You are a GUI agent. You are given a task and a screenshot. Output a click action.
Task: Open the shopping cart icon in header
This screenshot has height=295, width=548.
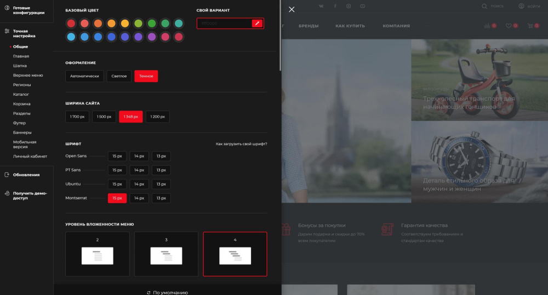530,26
